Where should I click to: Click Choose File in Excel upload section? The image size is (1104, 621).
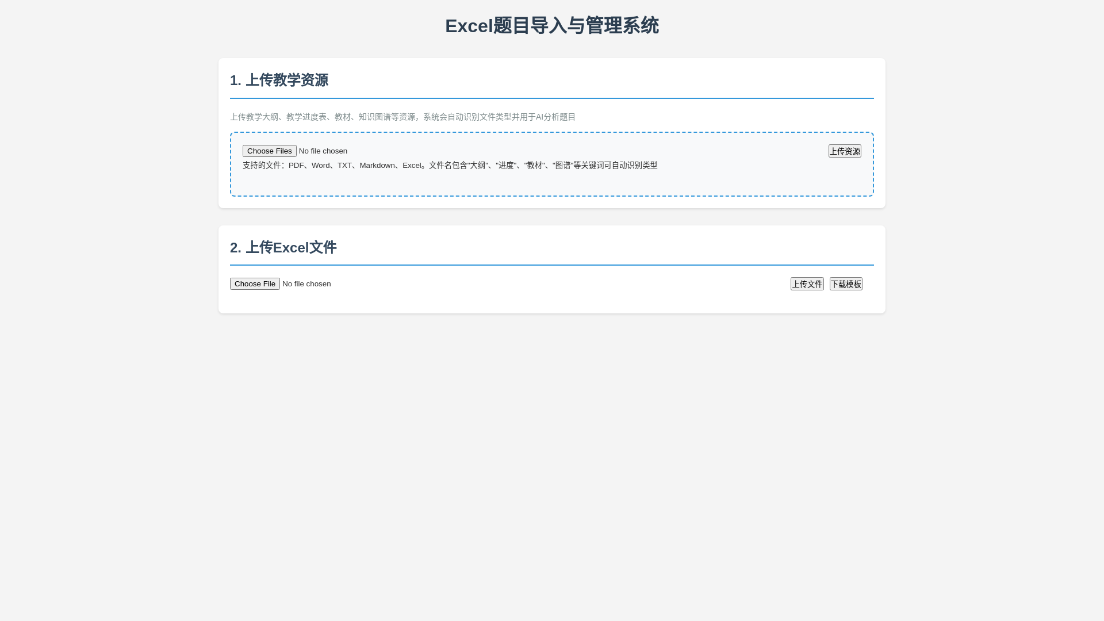click(x=255, y=283)
